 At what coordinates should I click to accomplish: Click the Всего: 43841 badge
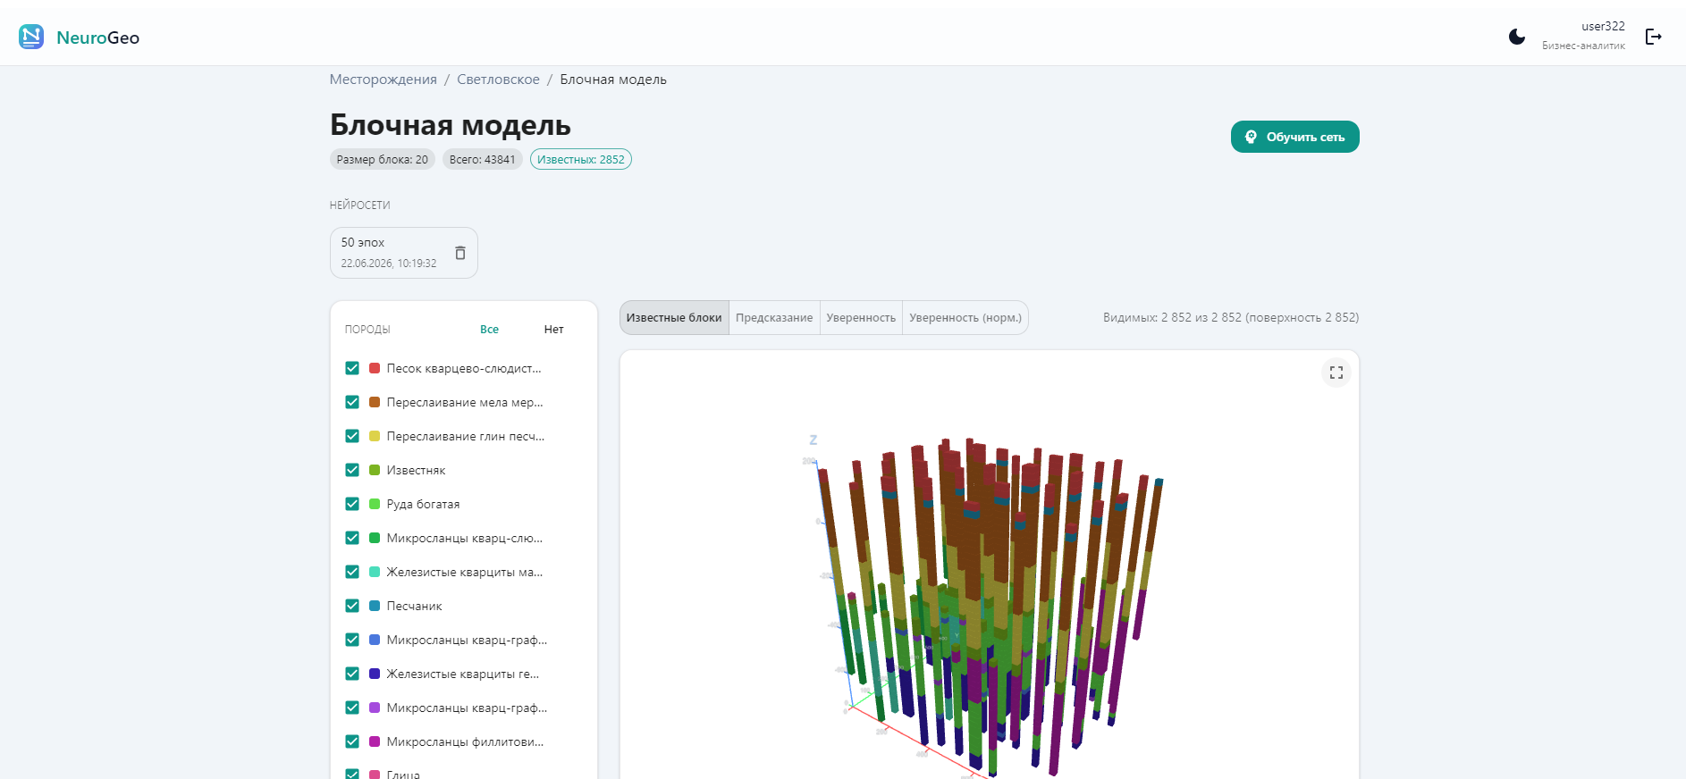pos(483,159)
